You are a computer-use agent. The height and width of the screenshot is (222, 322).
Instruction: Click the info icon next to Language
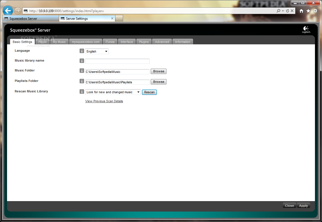(x=82, y=51)
